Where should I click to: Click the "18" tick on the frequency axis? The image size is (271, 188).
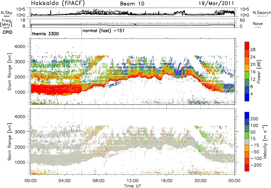pyautogui.click(x=23, y=20)
